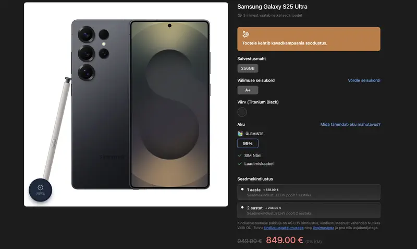
Task: Select the 2 aastat insurance radio button
Action: point(242,207)
